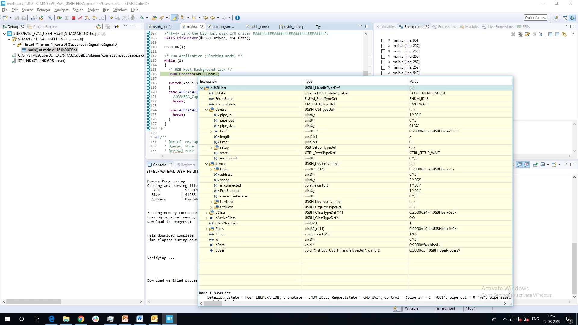Click the Smart Insert status bar field
Screen dimensions: 578x325
tap(446, 308)
